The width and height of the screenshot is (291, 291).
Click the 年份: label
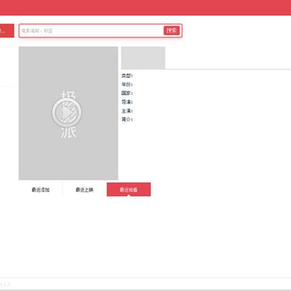click(x=127, y=85)
